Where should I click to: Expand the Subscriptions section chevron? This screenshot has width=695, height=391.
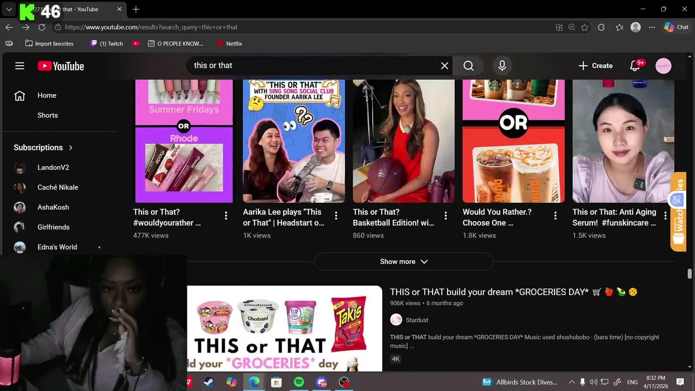[71, 148]
